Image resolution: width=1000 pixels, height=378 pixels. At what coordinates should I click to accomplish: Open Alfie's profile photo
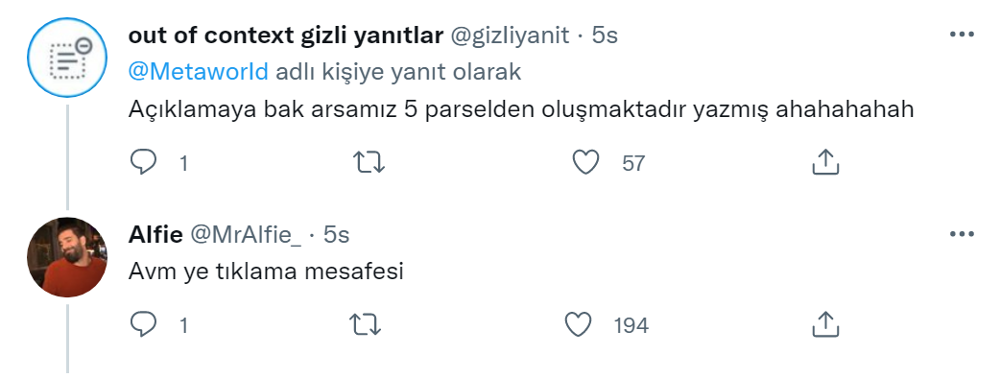[x=67, y=257]
